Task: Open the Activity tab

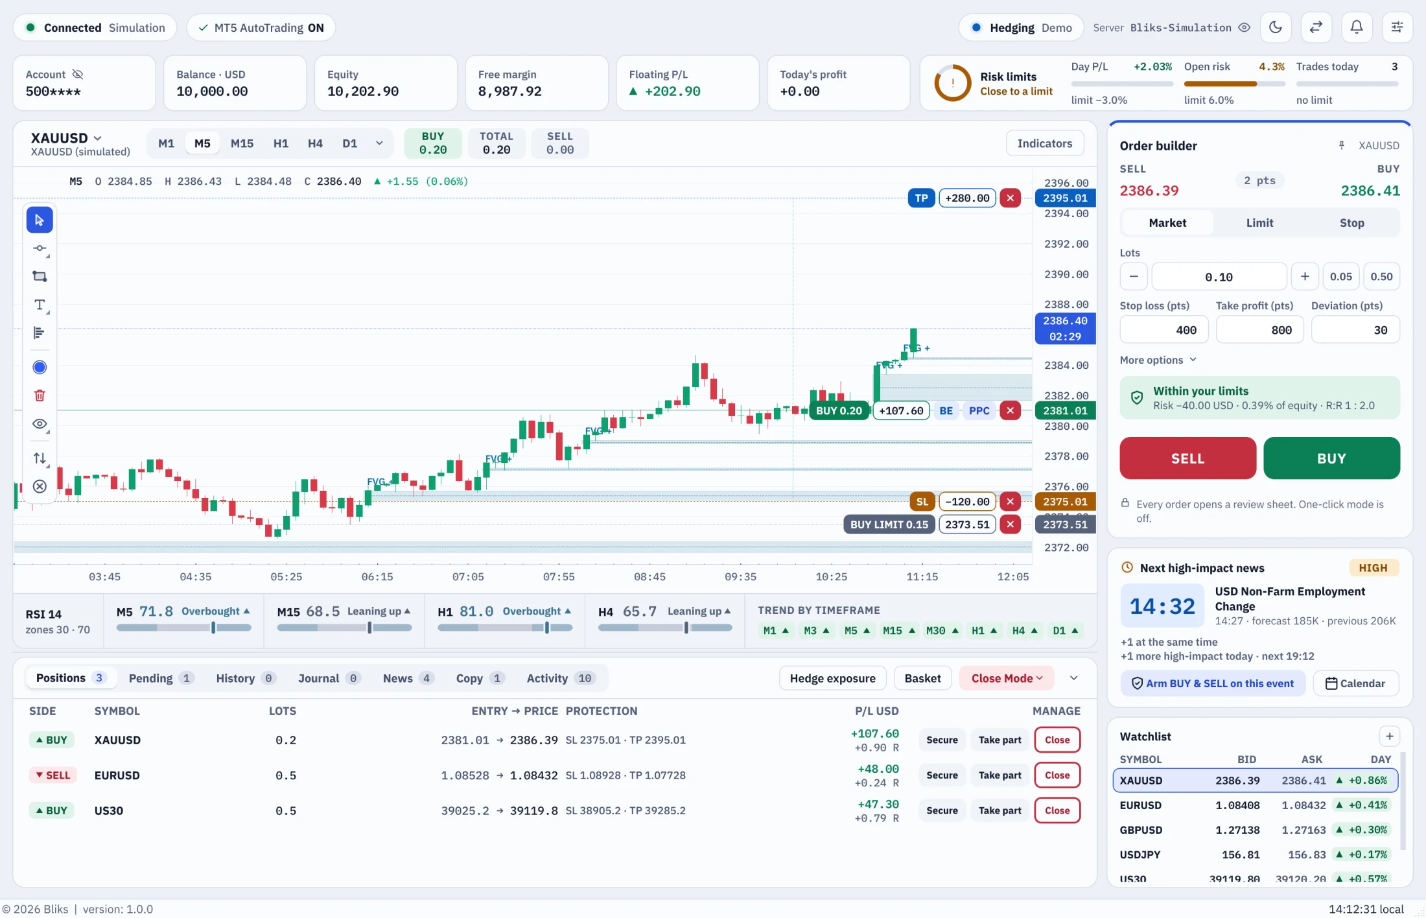Action: click(x=559, y=678)
